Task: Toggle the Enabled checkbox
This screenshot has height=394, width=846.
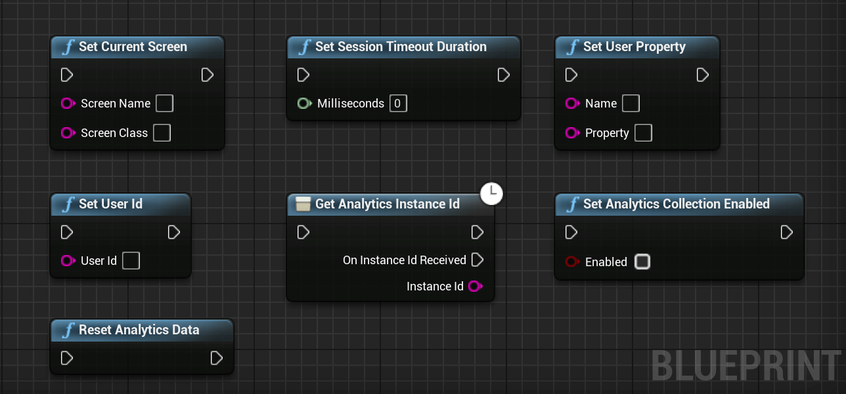Action: point(642,262)
